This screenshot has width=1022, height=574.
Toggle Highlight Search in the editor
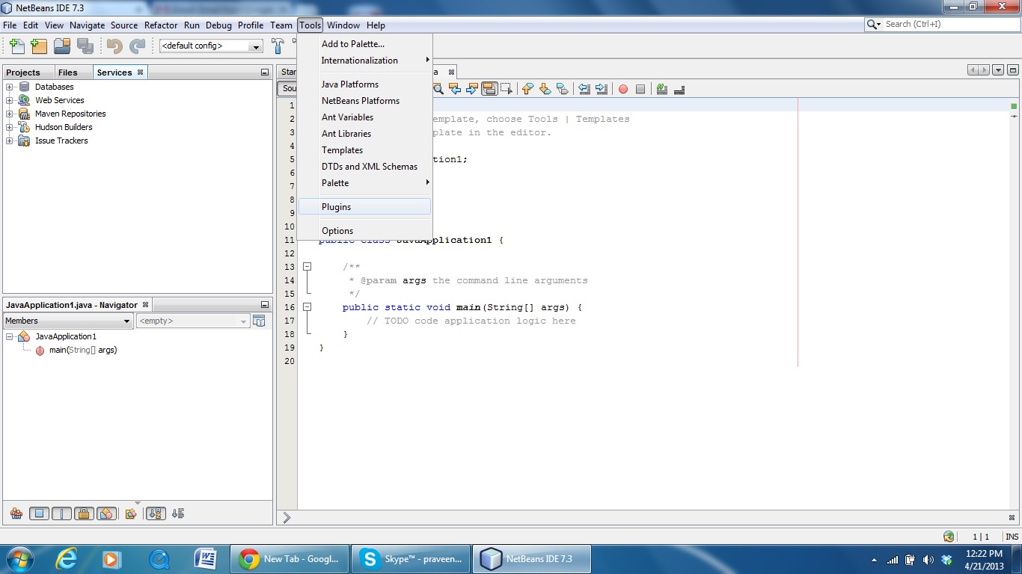438,89
